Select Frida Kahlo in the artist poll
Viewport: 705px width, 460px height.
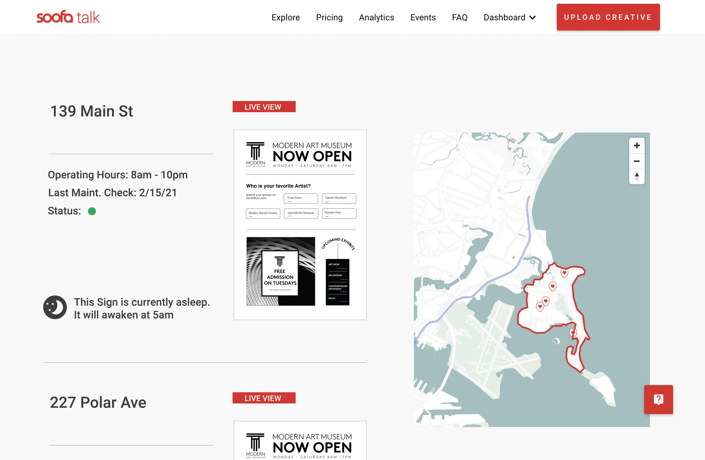click(x=301, y=198)
